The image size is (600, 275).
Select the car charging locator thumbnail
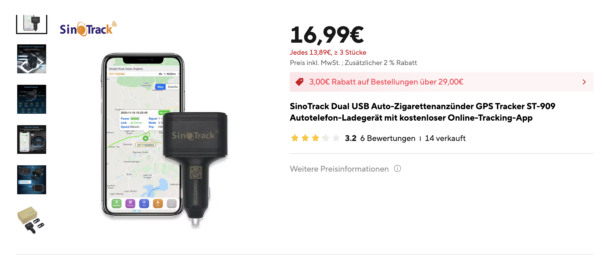32,59
